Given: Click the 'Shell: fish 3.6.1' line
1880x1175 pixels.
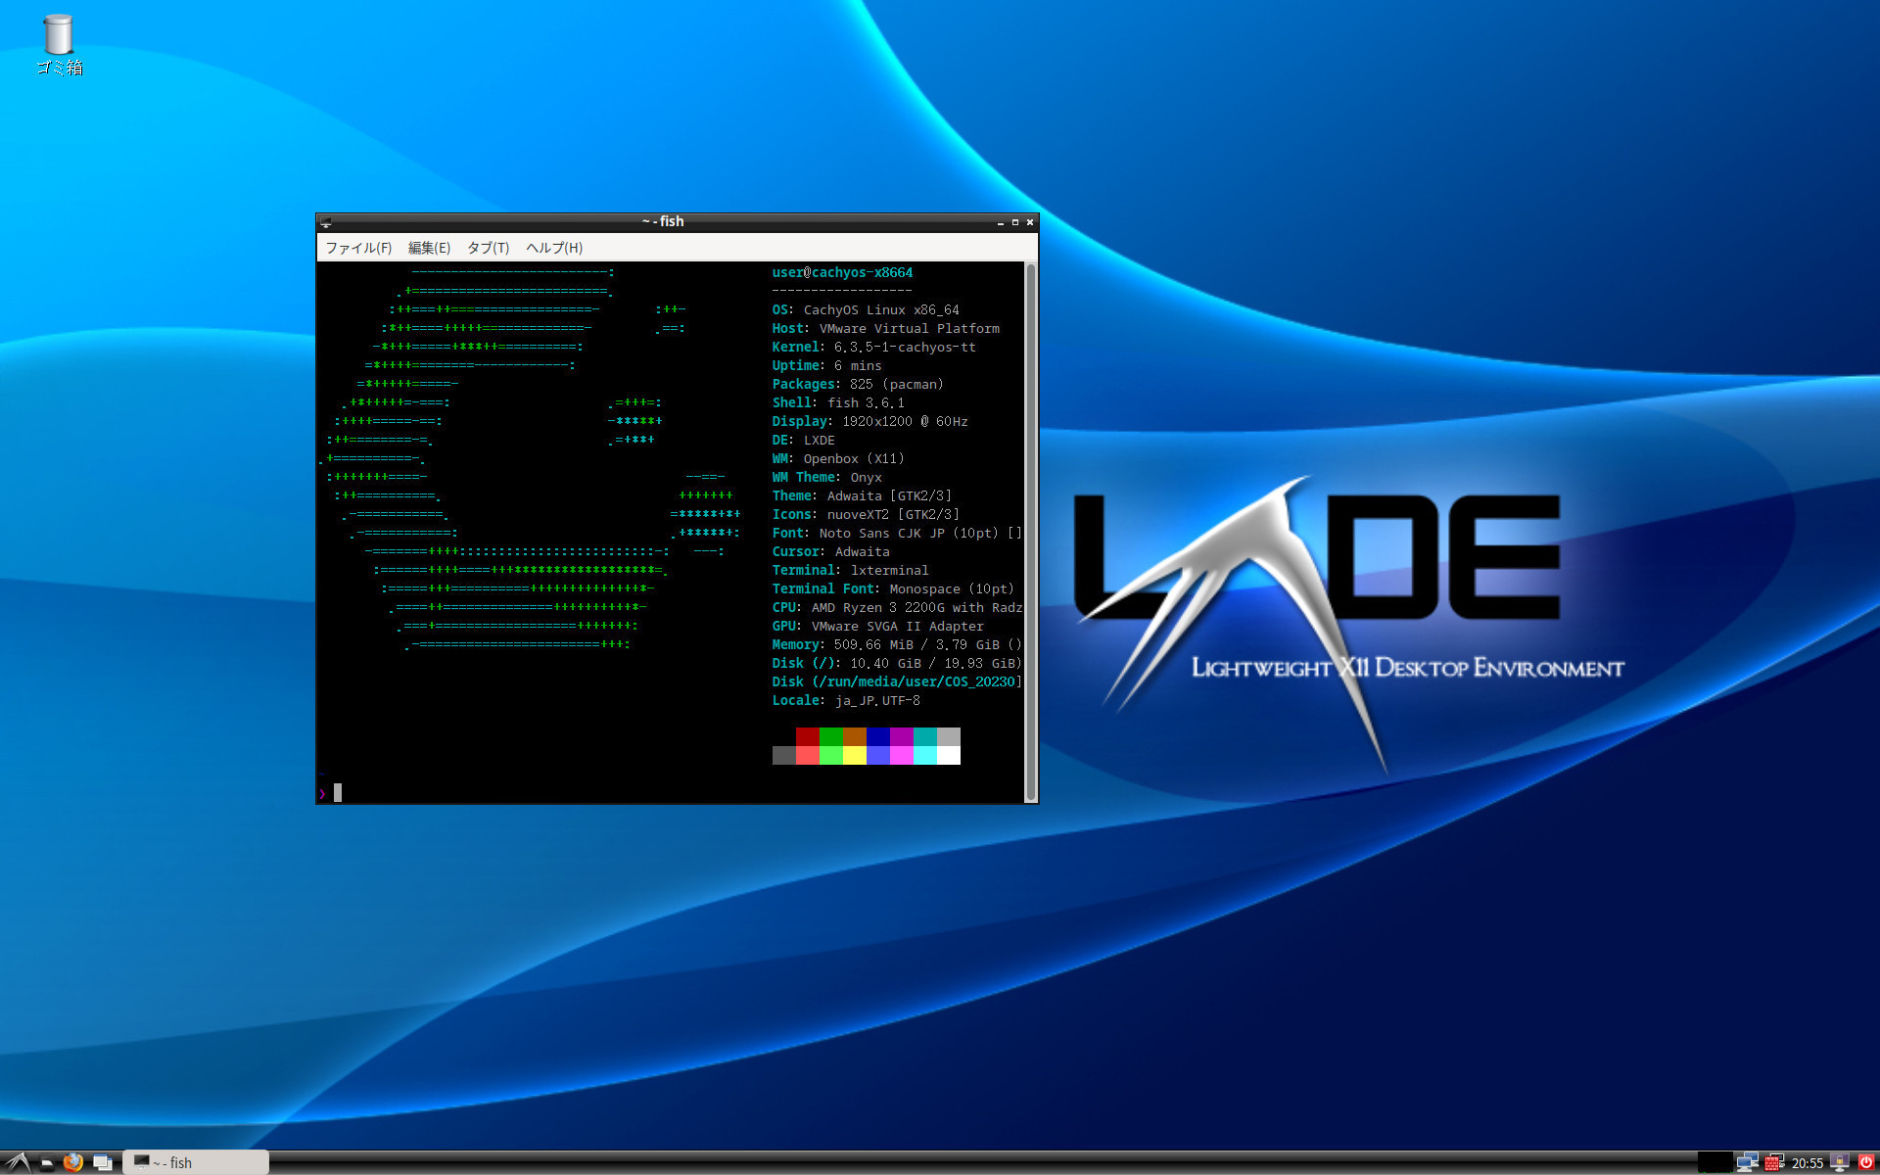Looking at the screenshot, I should pos(839,403).
